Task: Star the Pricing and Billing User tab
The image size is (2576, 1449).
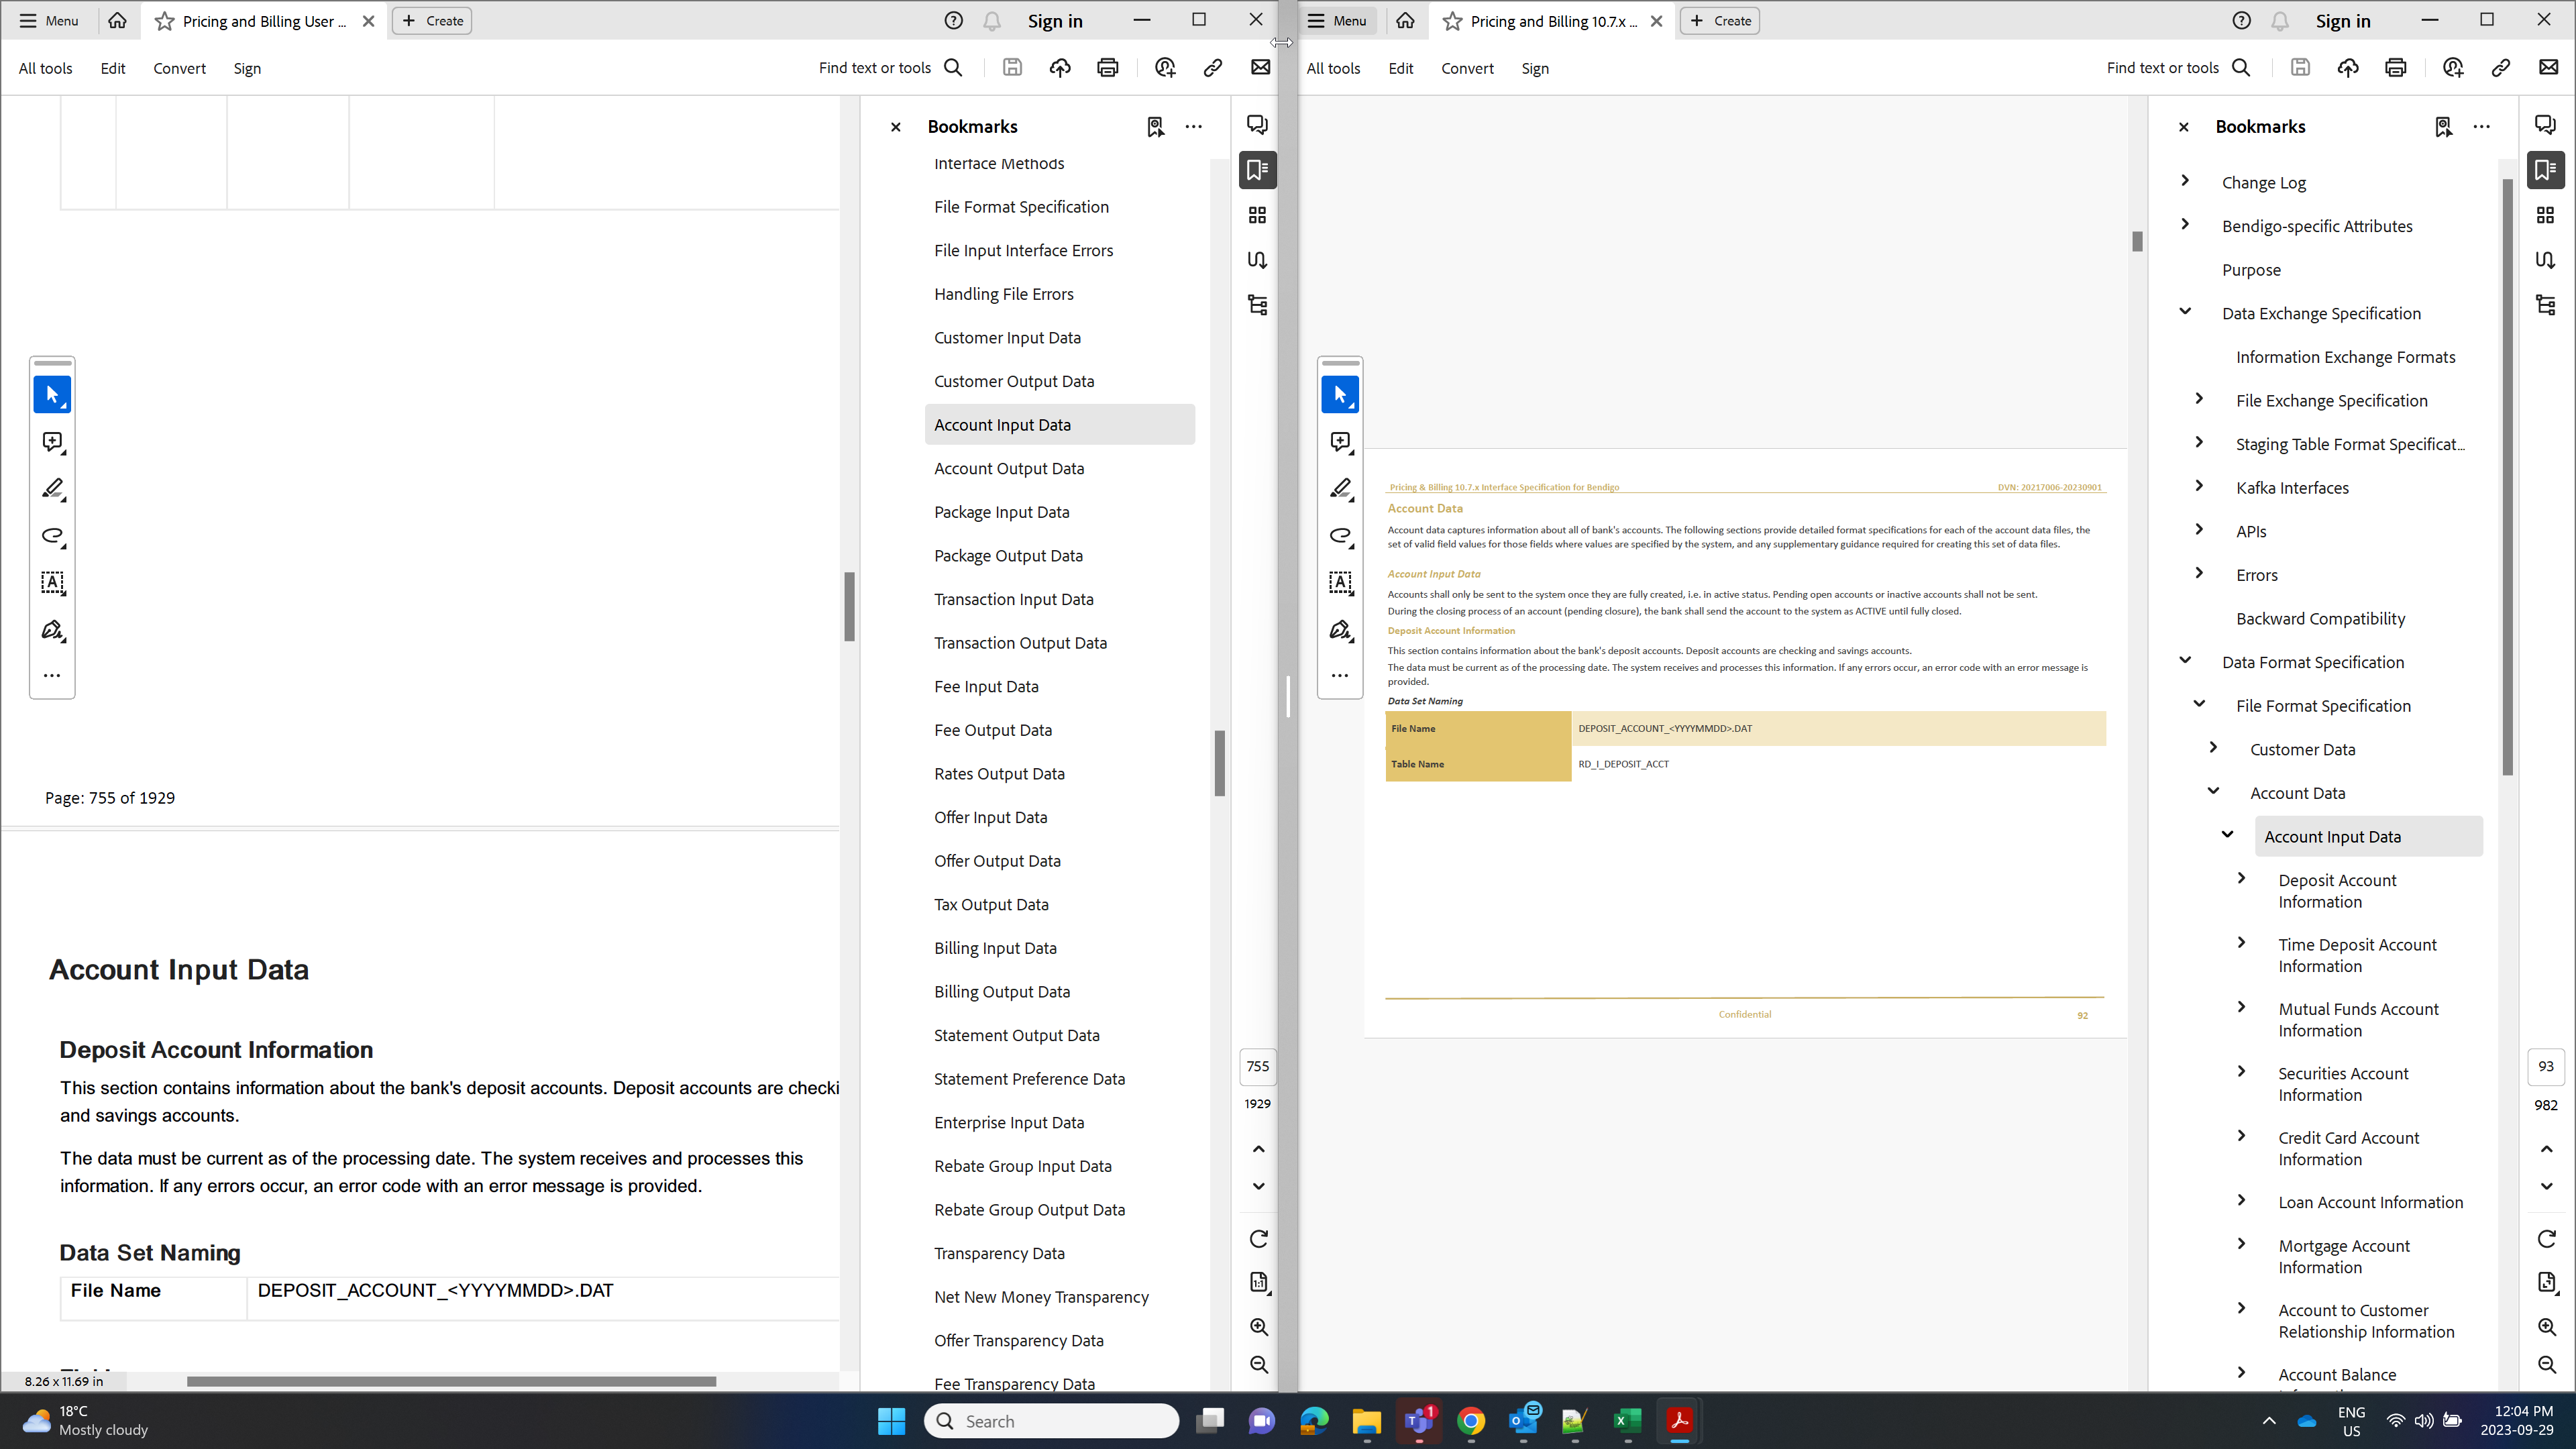Action: pyautogui.click(x=165, y=21)
